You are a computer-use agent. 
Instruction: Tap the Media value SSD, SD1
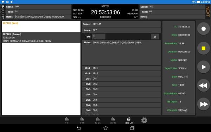click(183, 60)
